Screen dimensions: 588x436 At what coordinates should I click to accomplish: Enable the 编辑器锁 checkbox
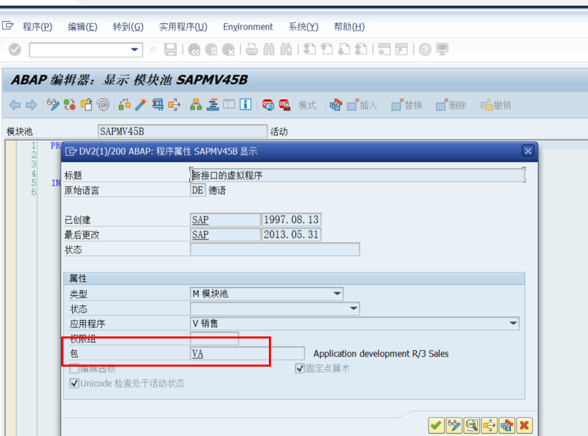tap(74, 369)
